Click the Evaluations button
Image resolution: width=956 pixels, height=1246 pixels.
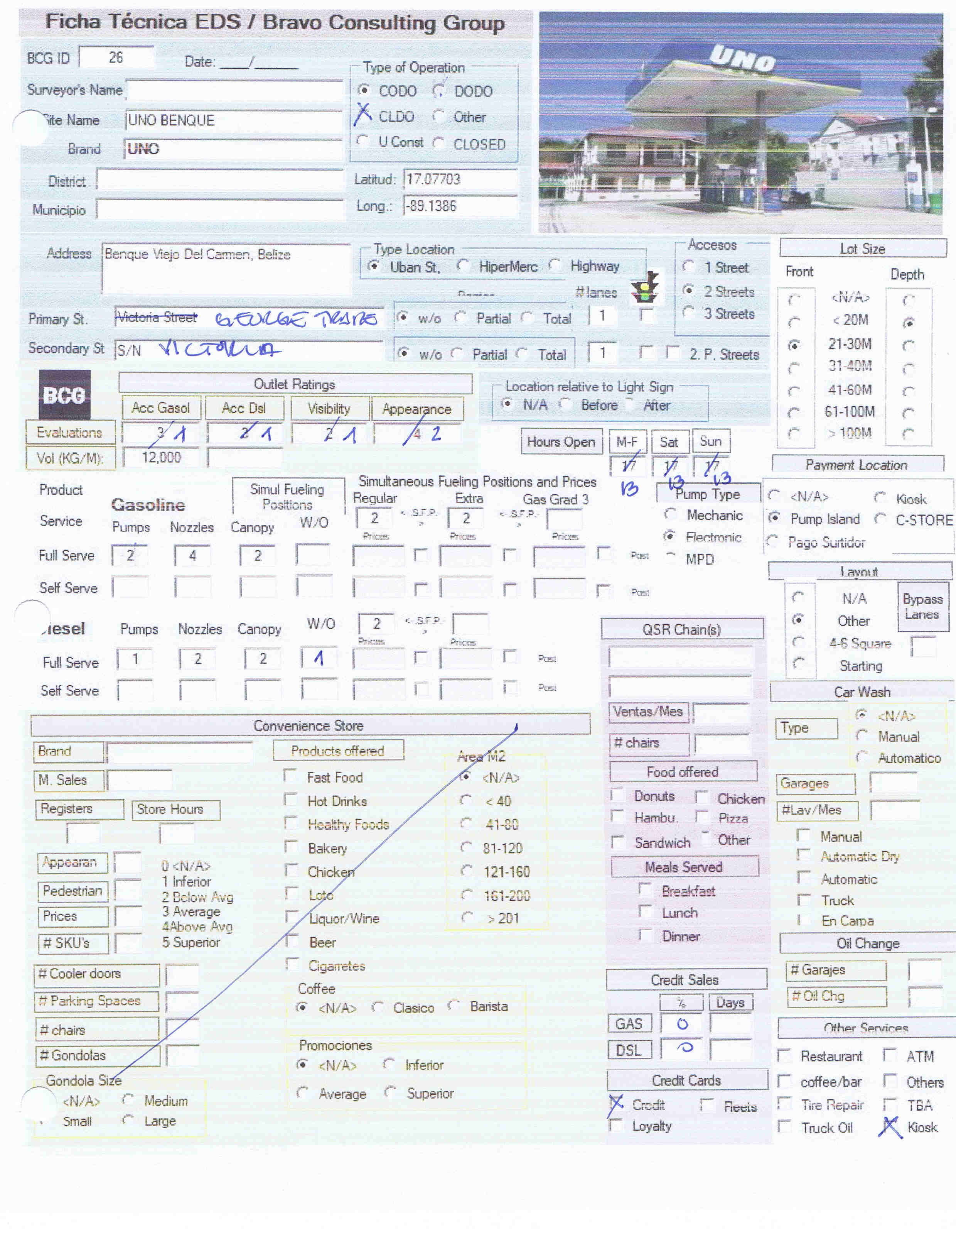tap(71, 432)
